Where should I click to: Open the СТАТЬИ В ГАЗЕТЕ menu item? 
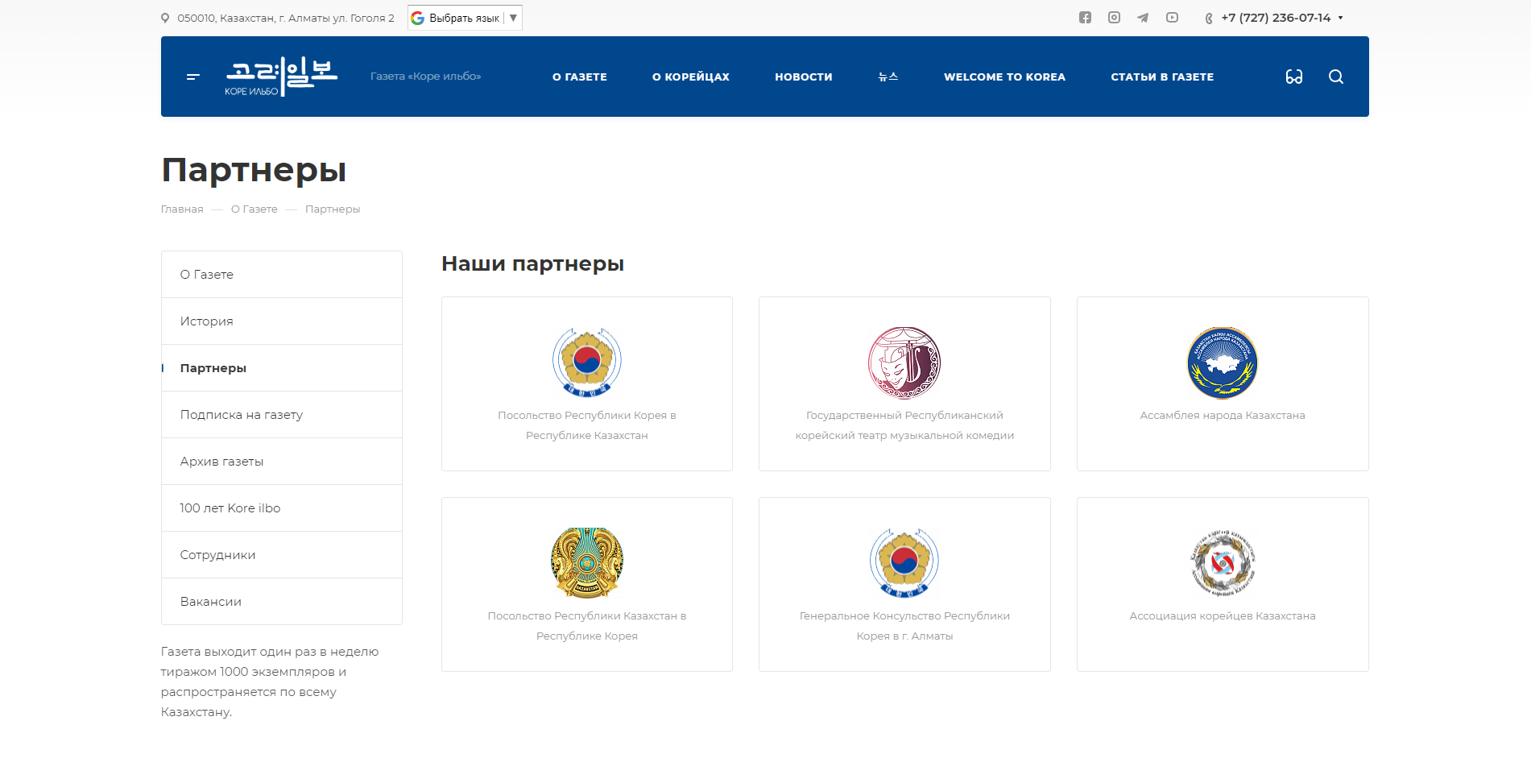pyautogui.click(x=1162, y=77)
